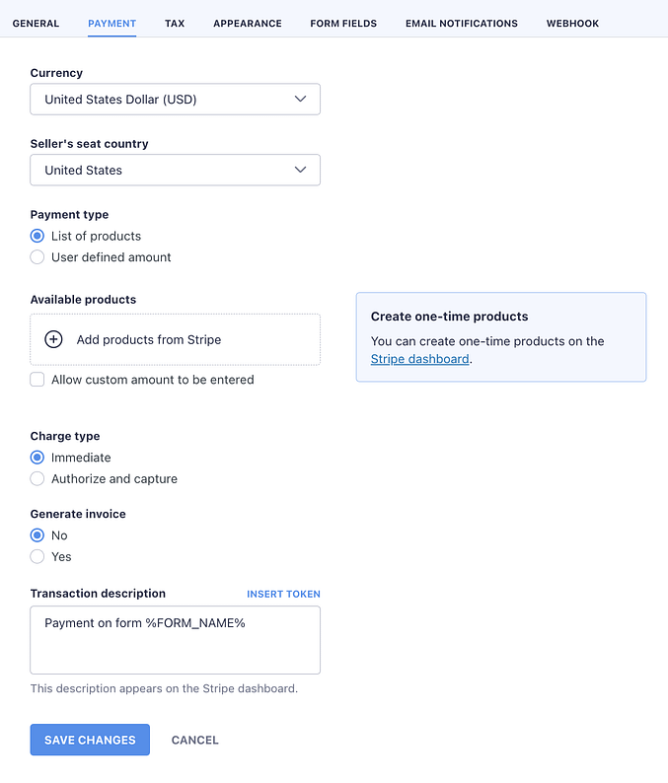Select Immediate charge type

click(x=37, y=458)
